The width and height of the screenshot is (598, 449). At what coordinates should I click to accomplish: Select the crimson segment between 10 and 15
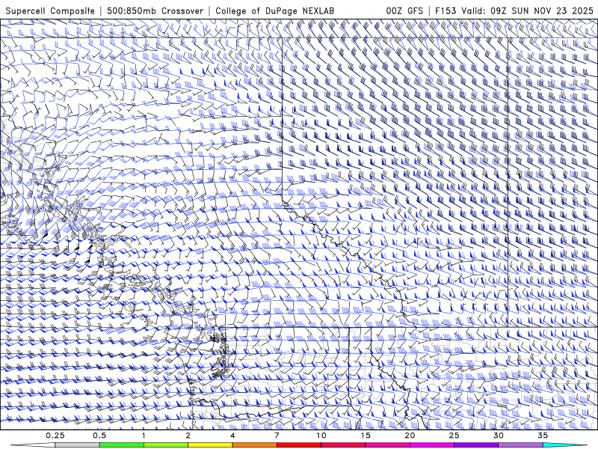343,445
